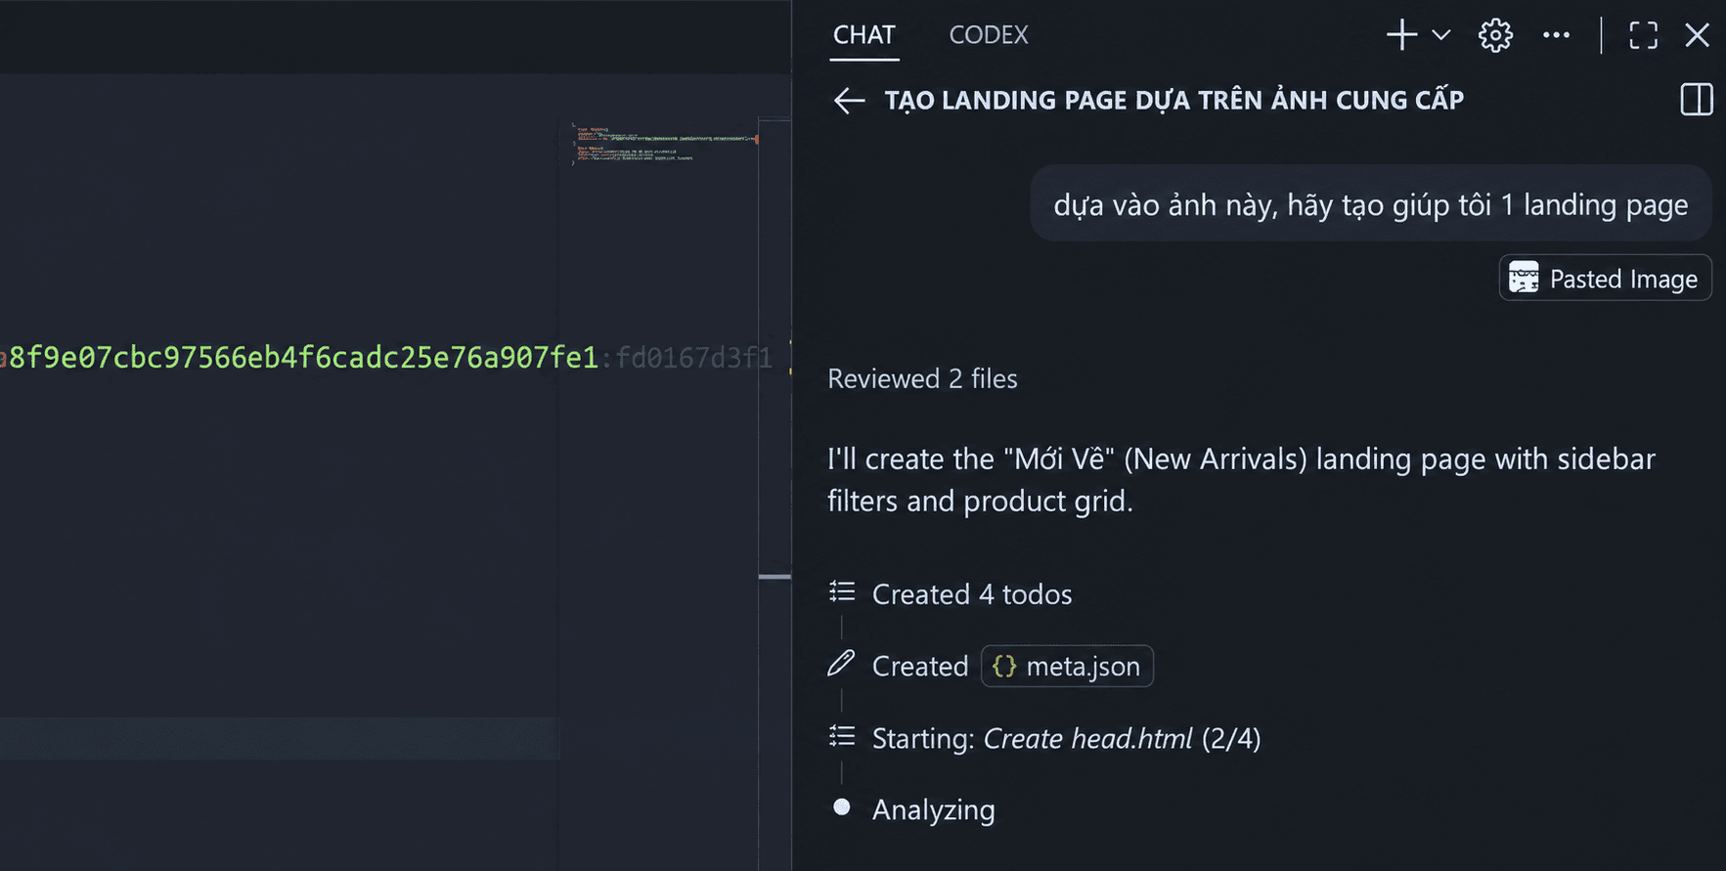Click the conversation title heading
The image size is (1726, 871).
pyautogui.click(x=1173, y=100)
